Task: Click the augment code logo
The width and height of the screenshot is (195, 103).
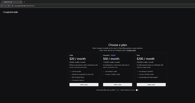Action: (10, 12)
